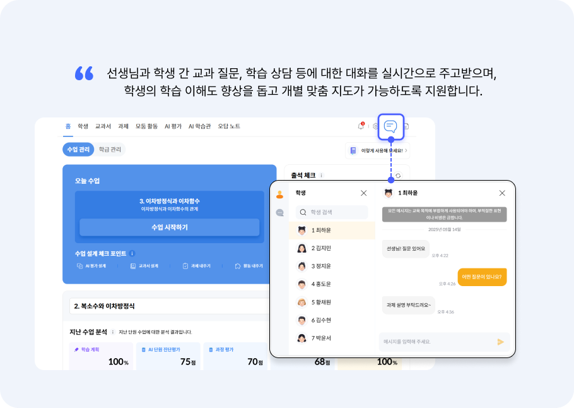This screenshot has height=408, width=574.
Task: Open the settings gear in top bar
Action: click(x=375, y=126)
